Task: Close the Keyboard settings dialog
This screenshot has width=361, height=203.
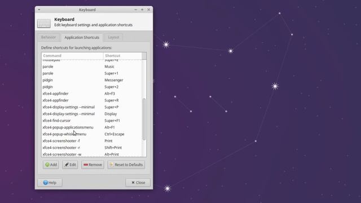Action: point(138,183)
